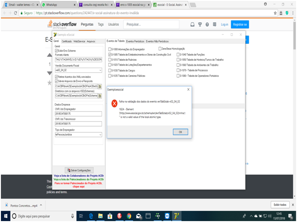Open Tags in Stack Overflow nav
The image size is (297, 222).
point(101,24)
